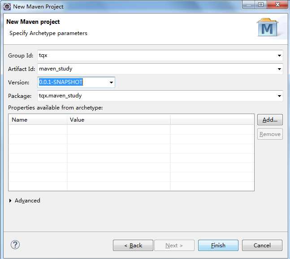Image resolution: width=290 pixels, height=259 pixels.
Task: Click the Add... property button
Action: click(270, 120)
